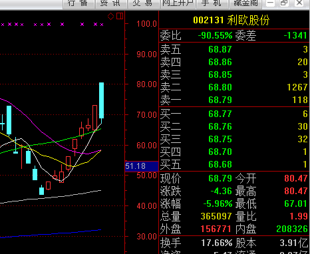The width and height of the screenshot is (310, 254).
Task: Open the 资讯 tab
Action: [x=111, y=4]
